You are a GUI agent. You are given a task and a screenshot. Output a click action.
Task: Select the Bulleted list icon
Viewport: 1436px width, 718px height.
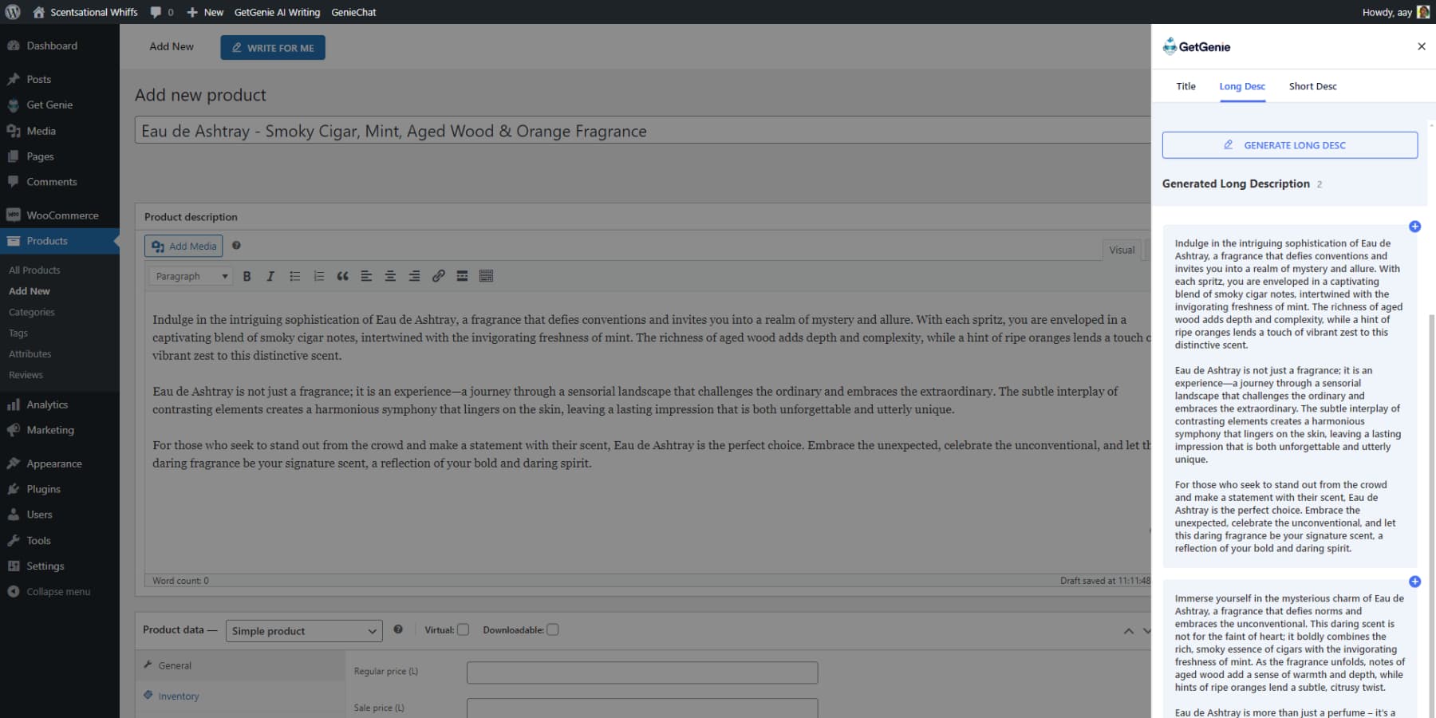click(294, 276)
